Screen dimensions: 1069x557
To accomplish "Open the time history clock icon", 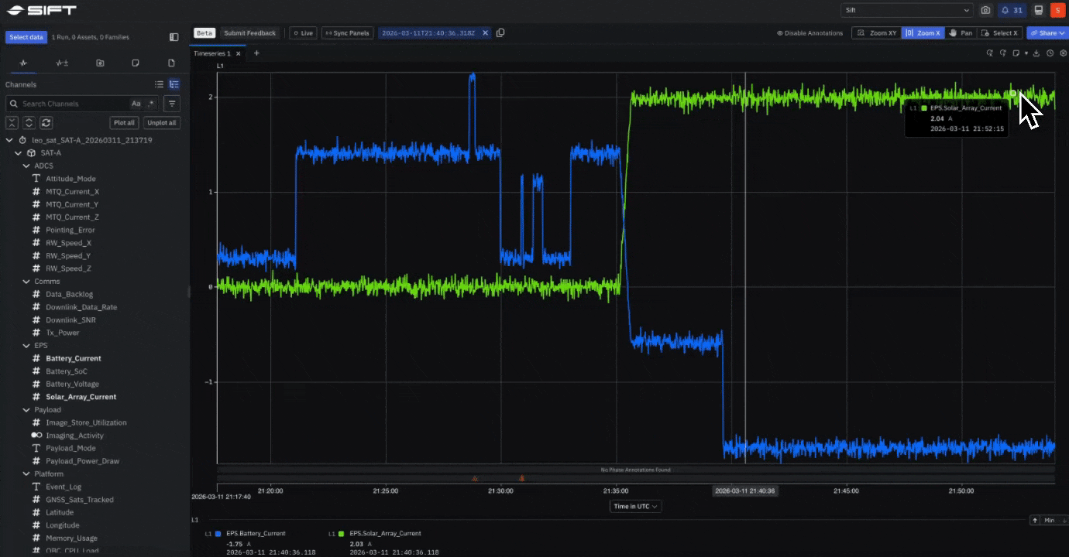I will coord(1050,53).
